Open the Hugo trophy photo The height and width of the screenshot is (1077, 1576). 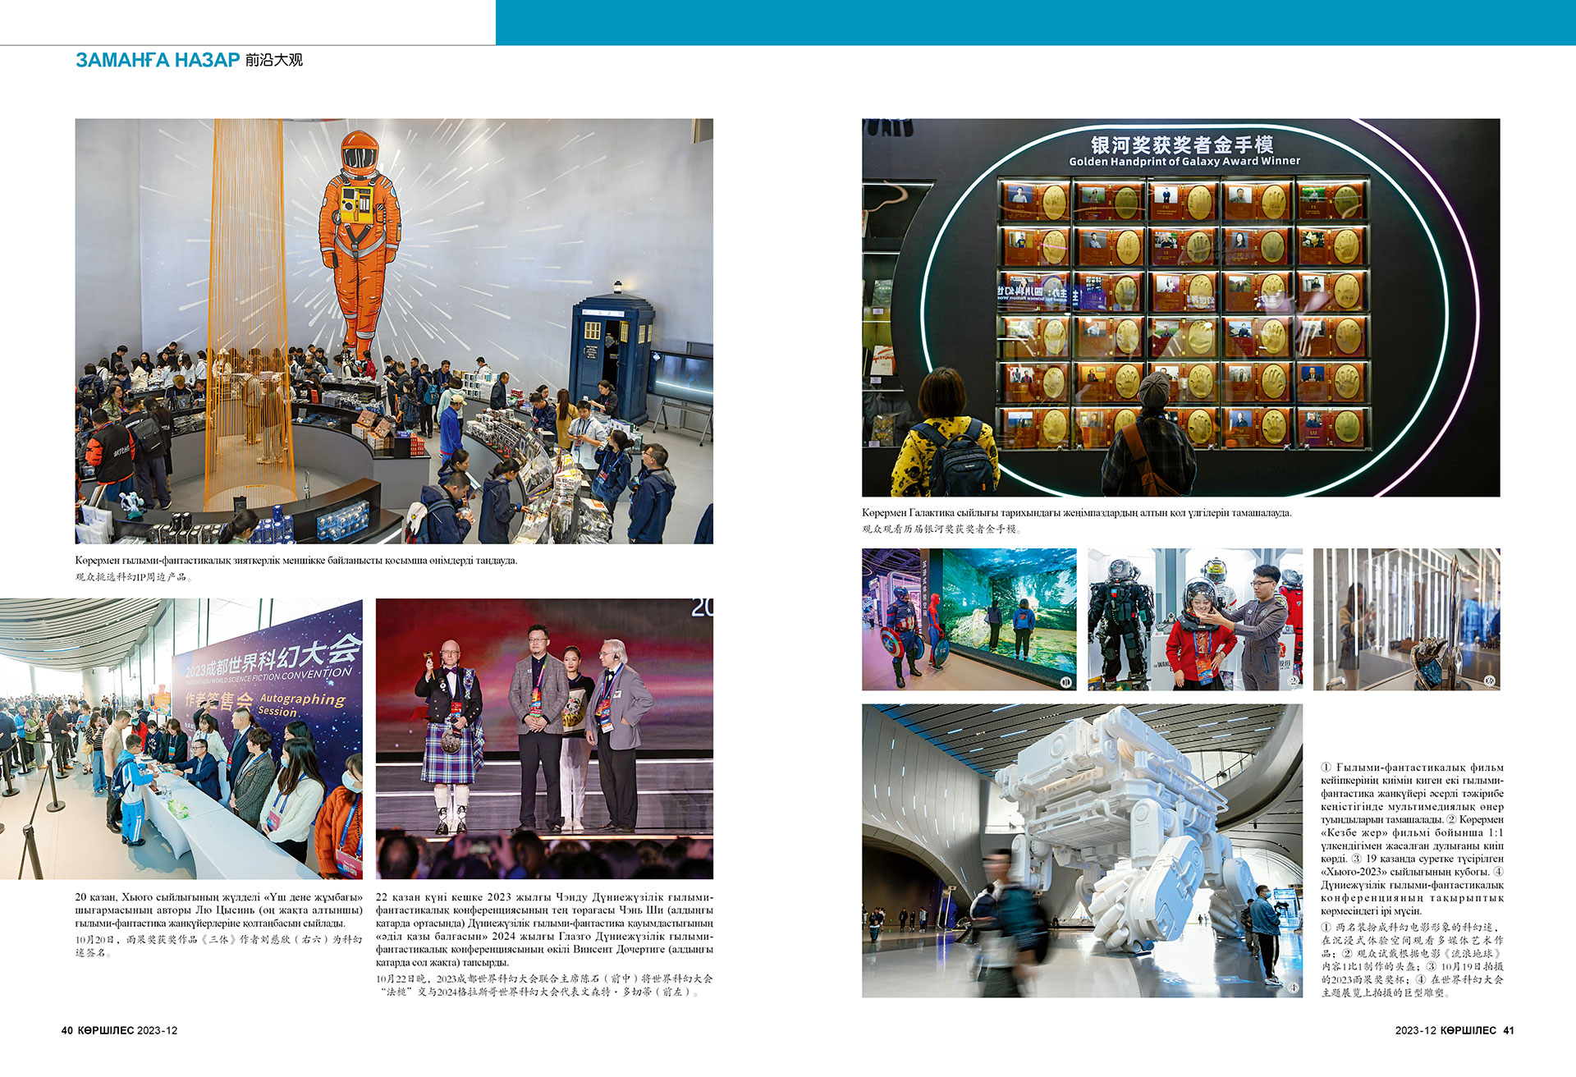1406,619
